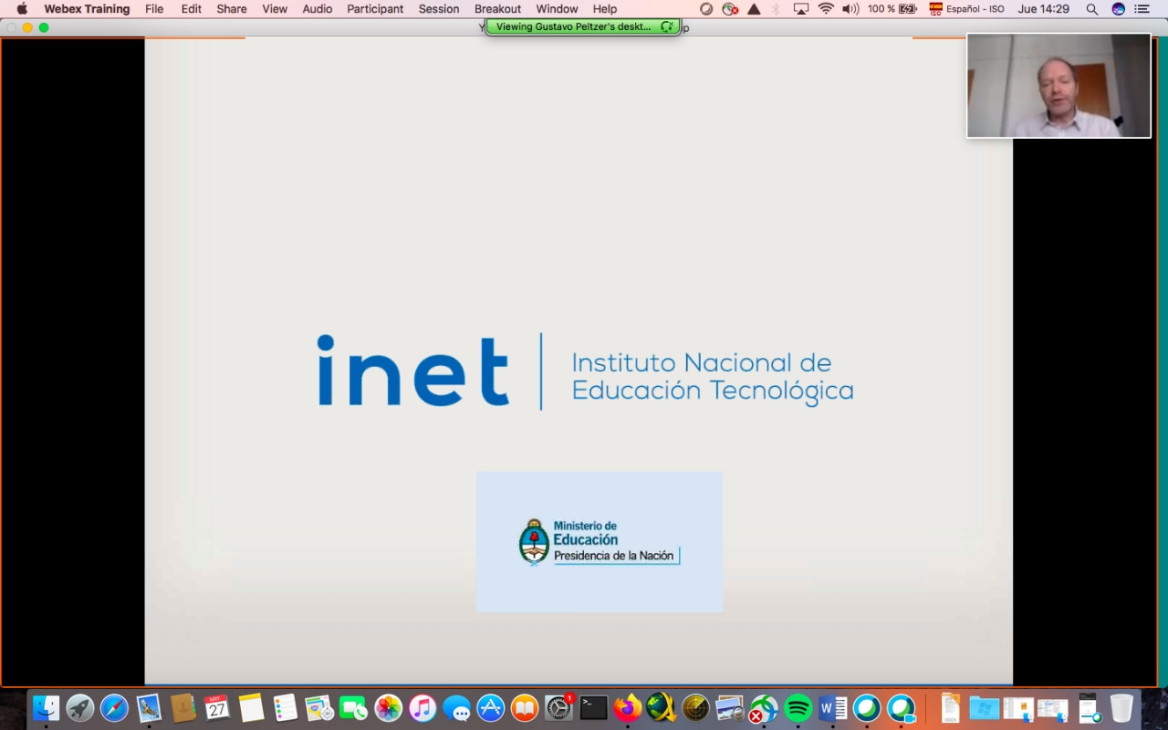Expand the Español - ISO input source menu

tap(966, 9)
